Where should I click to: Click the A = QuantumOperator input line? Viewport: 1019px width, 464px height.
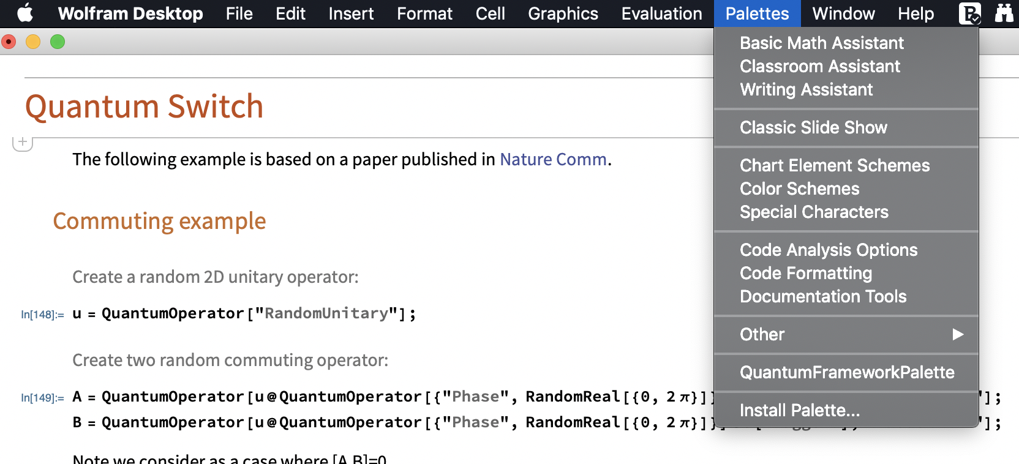coord(393,397)
